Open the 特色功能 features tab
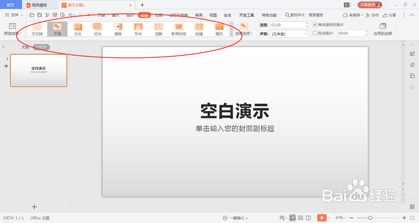Viewport: 419px width, 223px height. [x=269, y=15]
